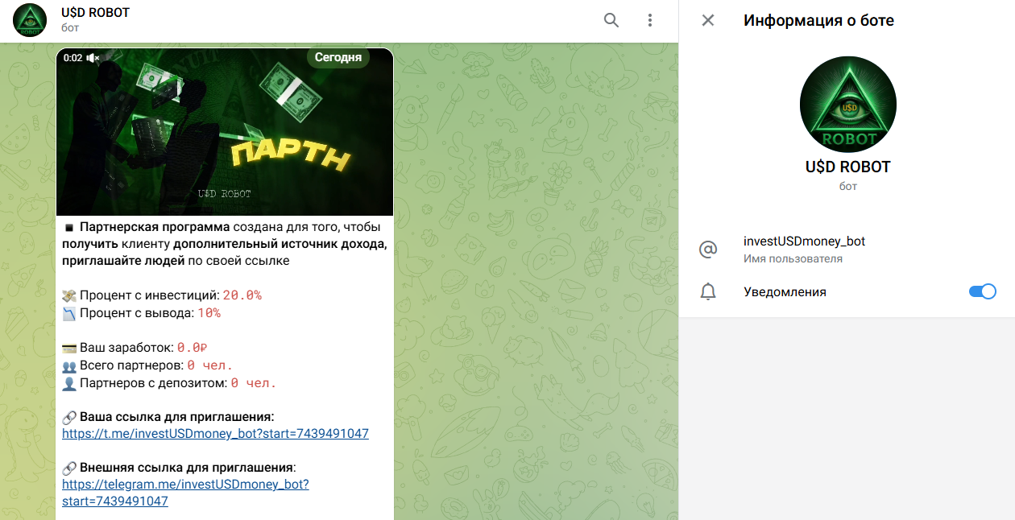Viewport: 1015px width, 520px height.
Task: Play the partner program video preview
Action: 225,133
